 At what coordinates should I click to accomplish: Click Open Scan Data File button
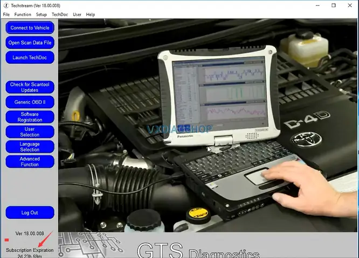pos(30,42)
